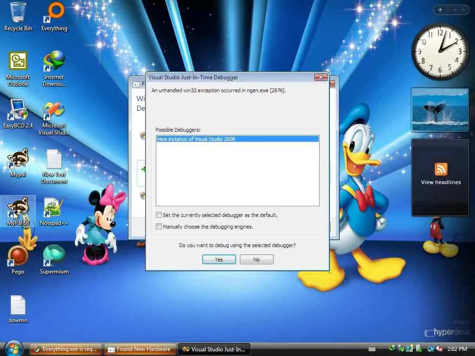Viewport: 475px width, 356px height.
Task: Click the RSS feed headlines icon
Action: point(441,169)
